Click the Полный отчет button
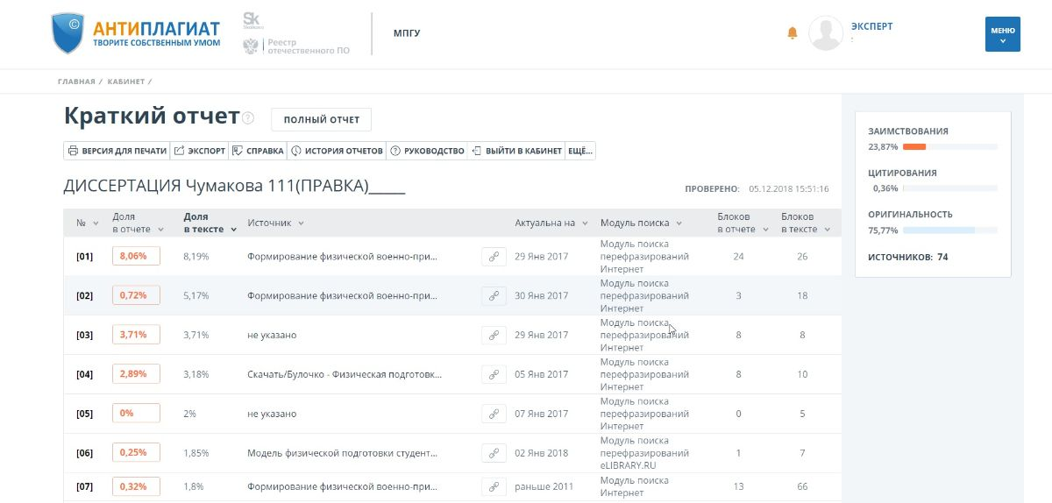Screen dimensions: 1052x503 (x=321, y=119)
